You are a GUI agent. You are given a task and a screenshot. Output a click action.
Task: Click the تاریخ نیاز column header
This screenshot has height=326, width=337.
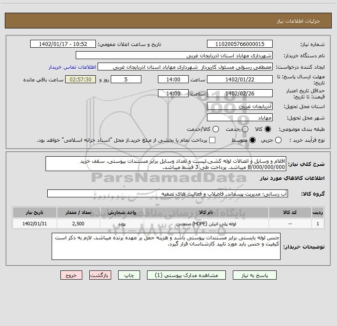coord(35,213)
